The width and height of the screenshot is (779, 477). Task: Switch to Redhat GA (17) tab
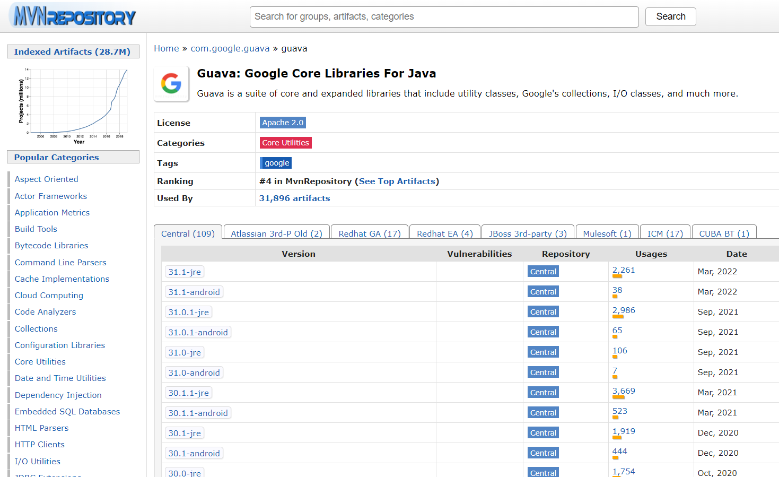[x=370, y=233]
